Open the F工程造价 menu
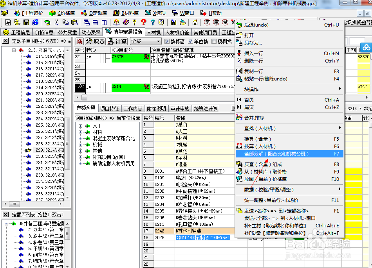This screenshot has width=372, height=268. [29, 13]
